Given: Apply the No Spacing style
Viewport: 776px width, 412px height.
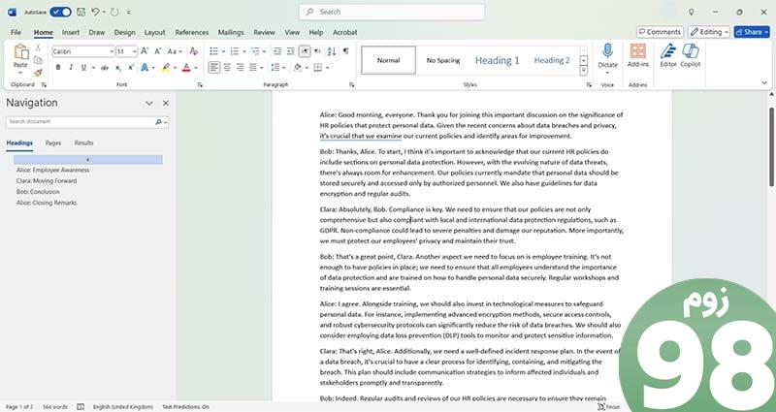Looking at the screenshot, I should 443,60.
